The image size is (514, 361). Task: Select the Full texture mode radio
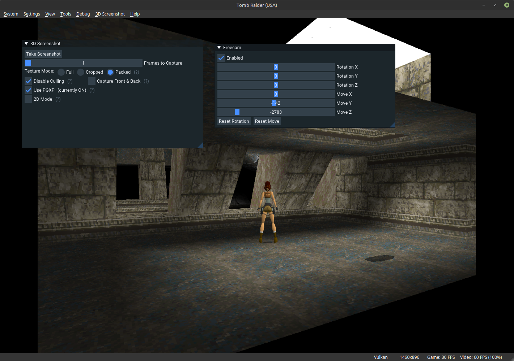point(61,72)
